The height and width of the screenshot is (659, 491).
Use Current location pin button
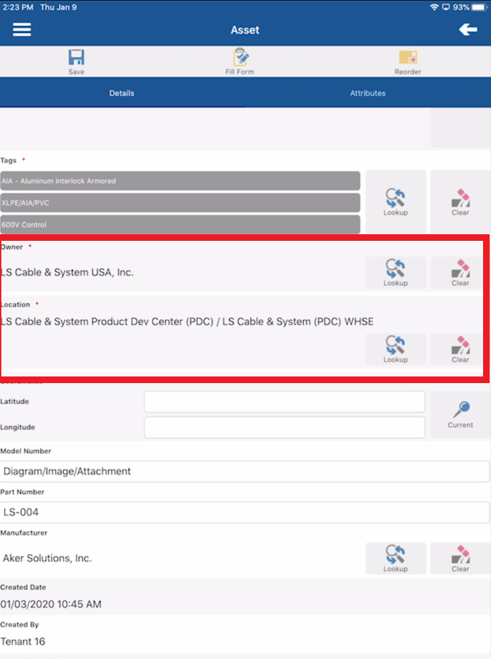(x=461, y=414)
